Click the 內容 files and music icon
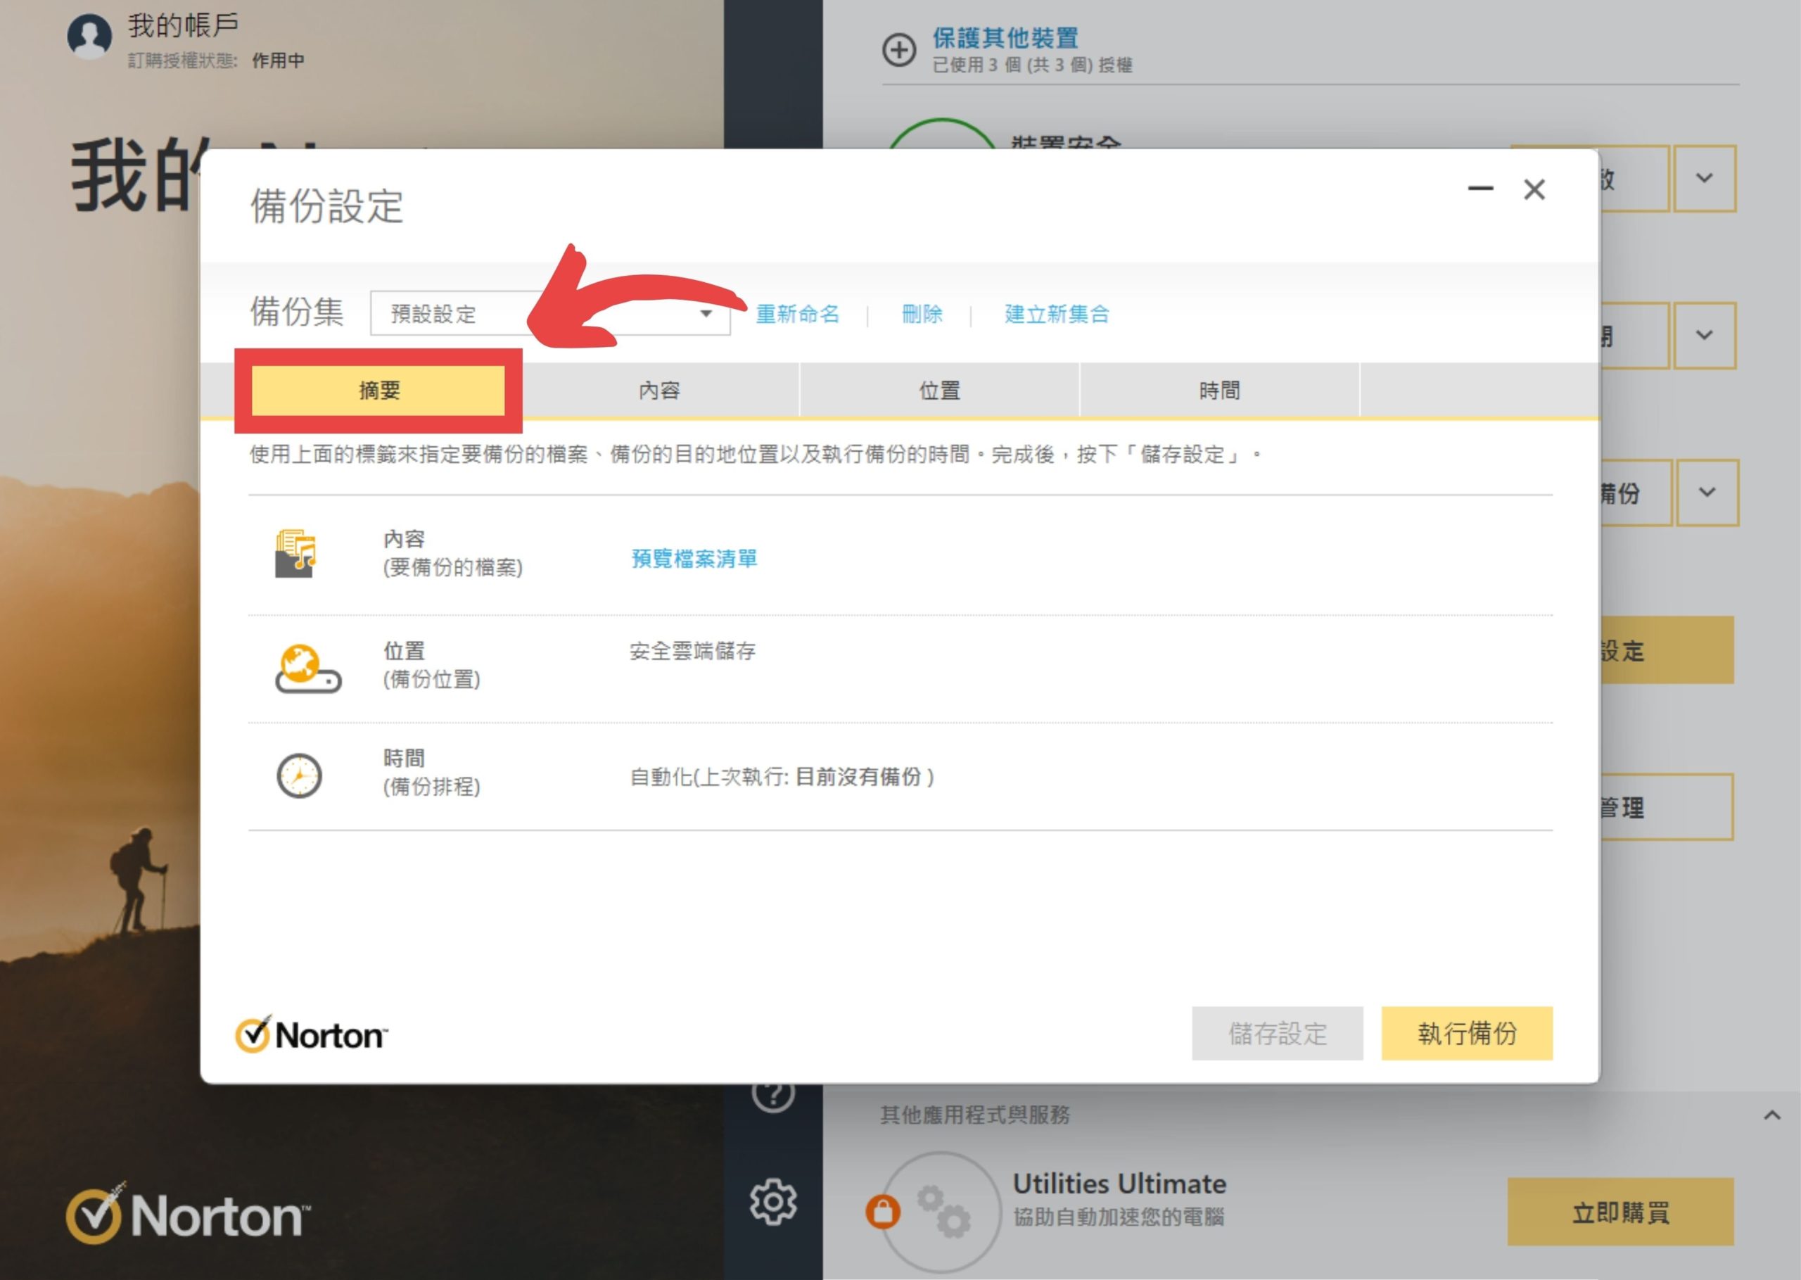 tap(295, 554)
